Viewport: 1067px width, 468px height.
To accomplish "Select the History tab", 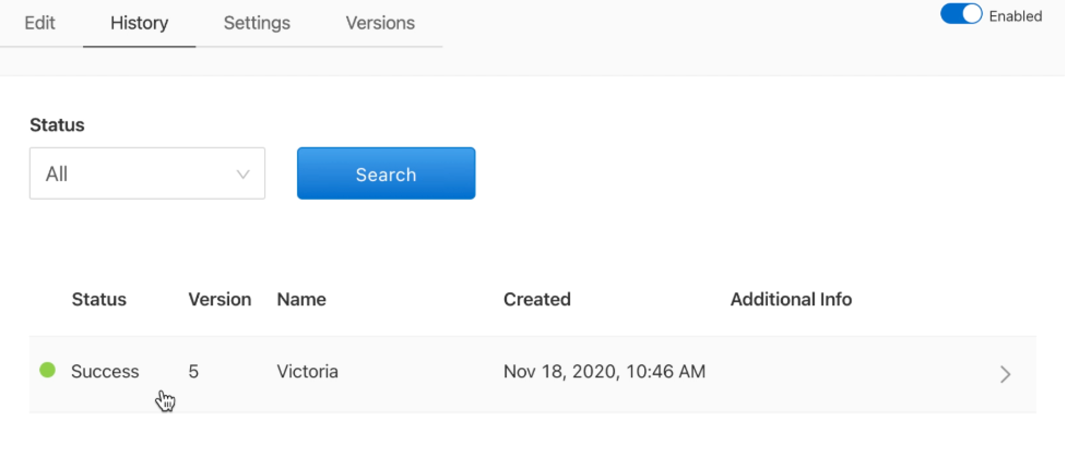I will click(x=139, y=23).
